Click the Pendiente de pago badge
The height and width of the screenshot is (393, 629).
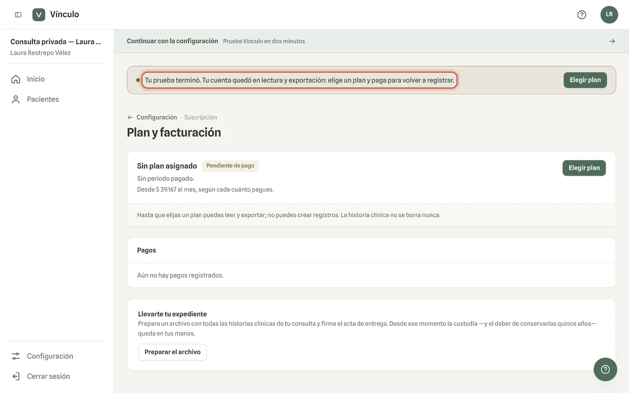pyautogui.click(x=230, y=166)
